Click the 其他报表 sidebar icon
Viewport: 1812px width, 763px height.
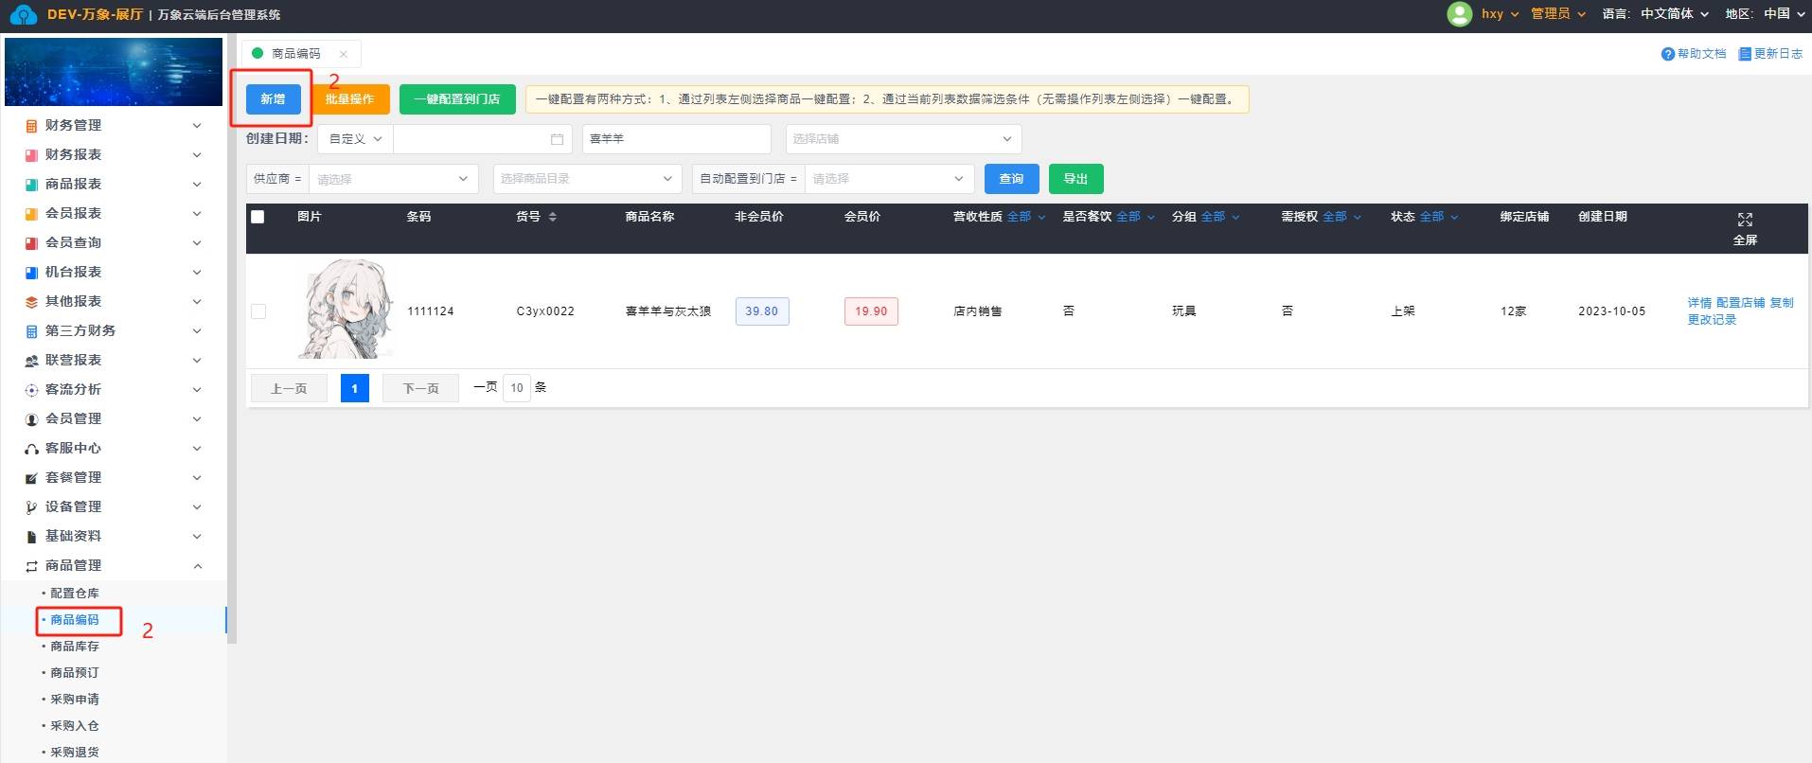click(x=31, y=302)
